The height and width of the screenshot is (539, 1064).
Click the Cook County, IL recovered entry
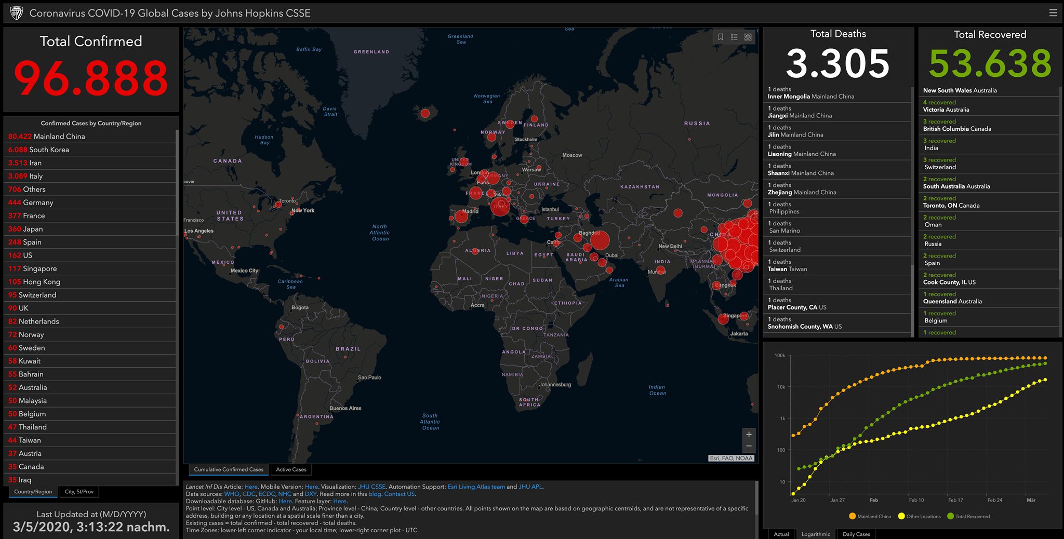tap(989, 279)
